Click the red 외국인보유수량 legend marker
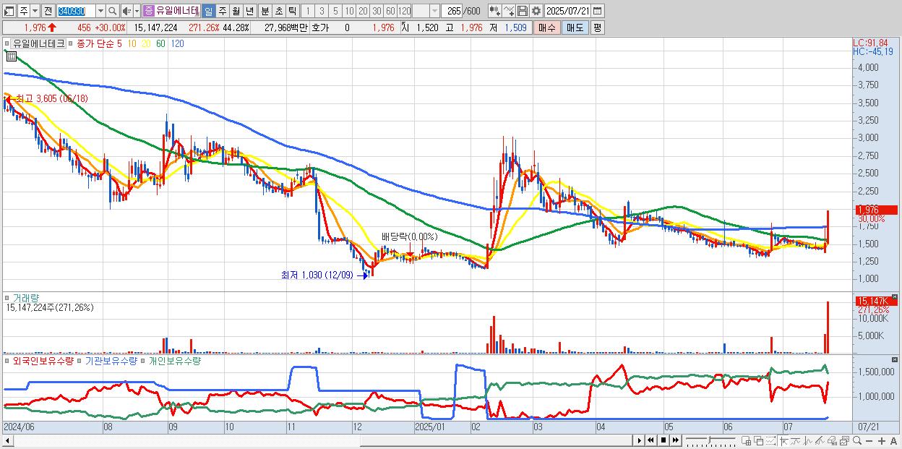This screenshot has width=902, height=449. [7, 360]
